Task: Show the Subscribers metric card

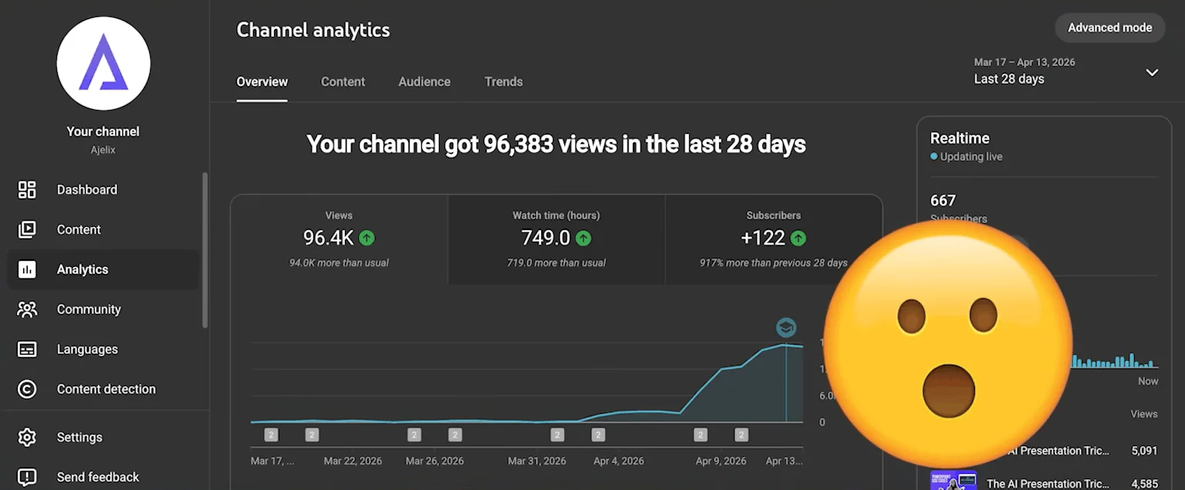Action: [773, 239]
